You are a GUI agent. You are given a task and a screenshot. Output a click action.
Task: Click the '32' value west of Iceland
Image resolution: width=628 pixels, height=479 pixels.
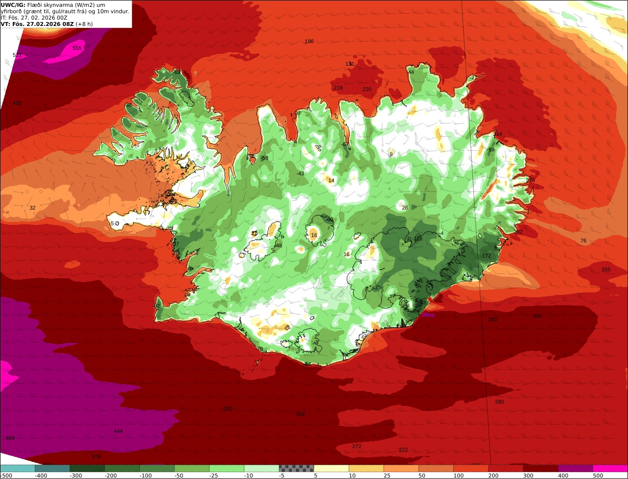coord(32,208)
